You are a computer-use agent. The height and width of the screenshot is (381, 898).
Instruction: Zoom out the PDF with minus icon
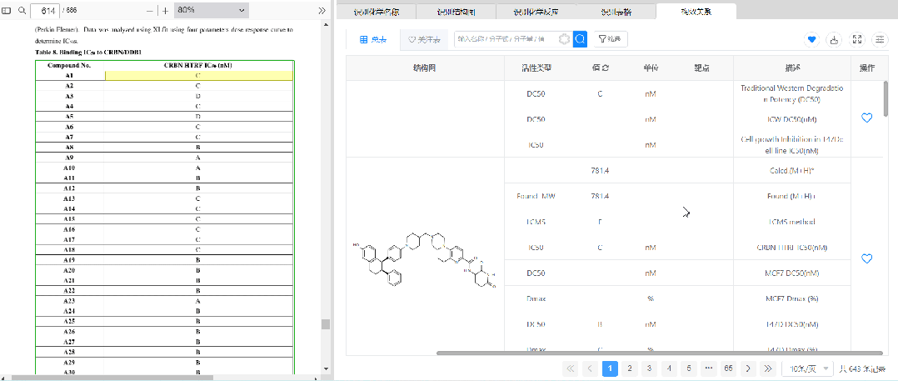pyautogui.click(x=150, y=10)
